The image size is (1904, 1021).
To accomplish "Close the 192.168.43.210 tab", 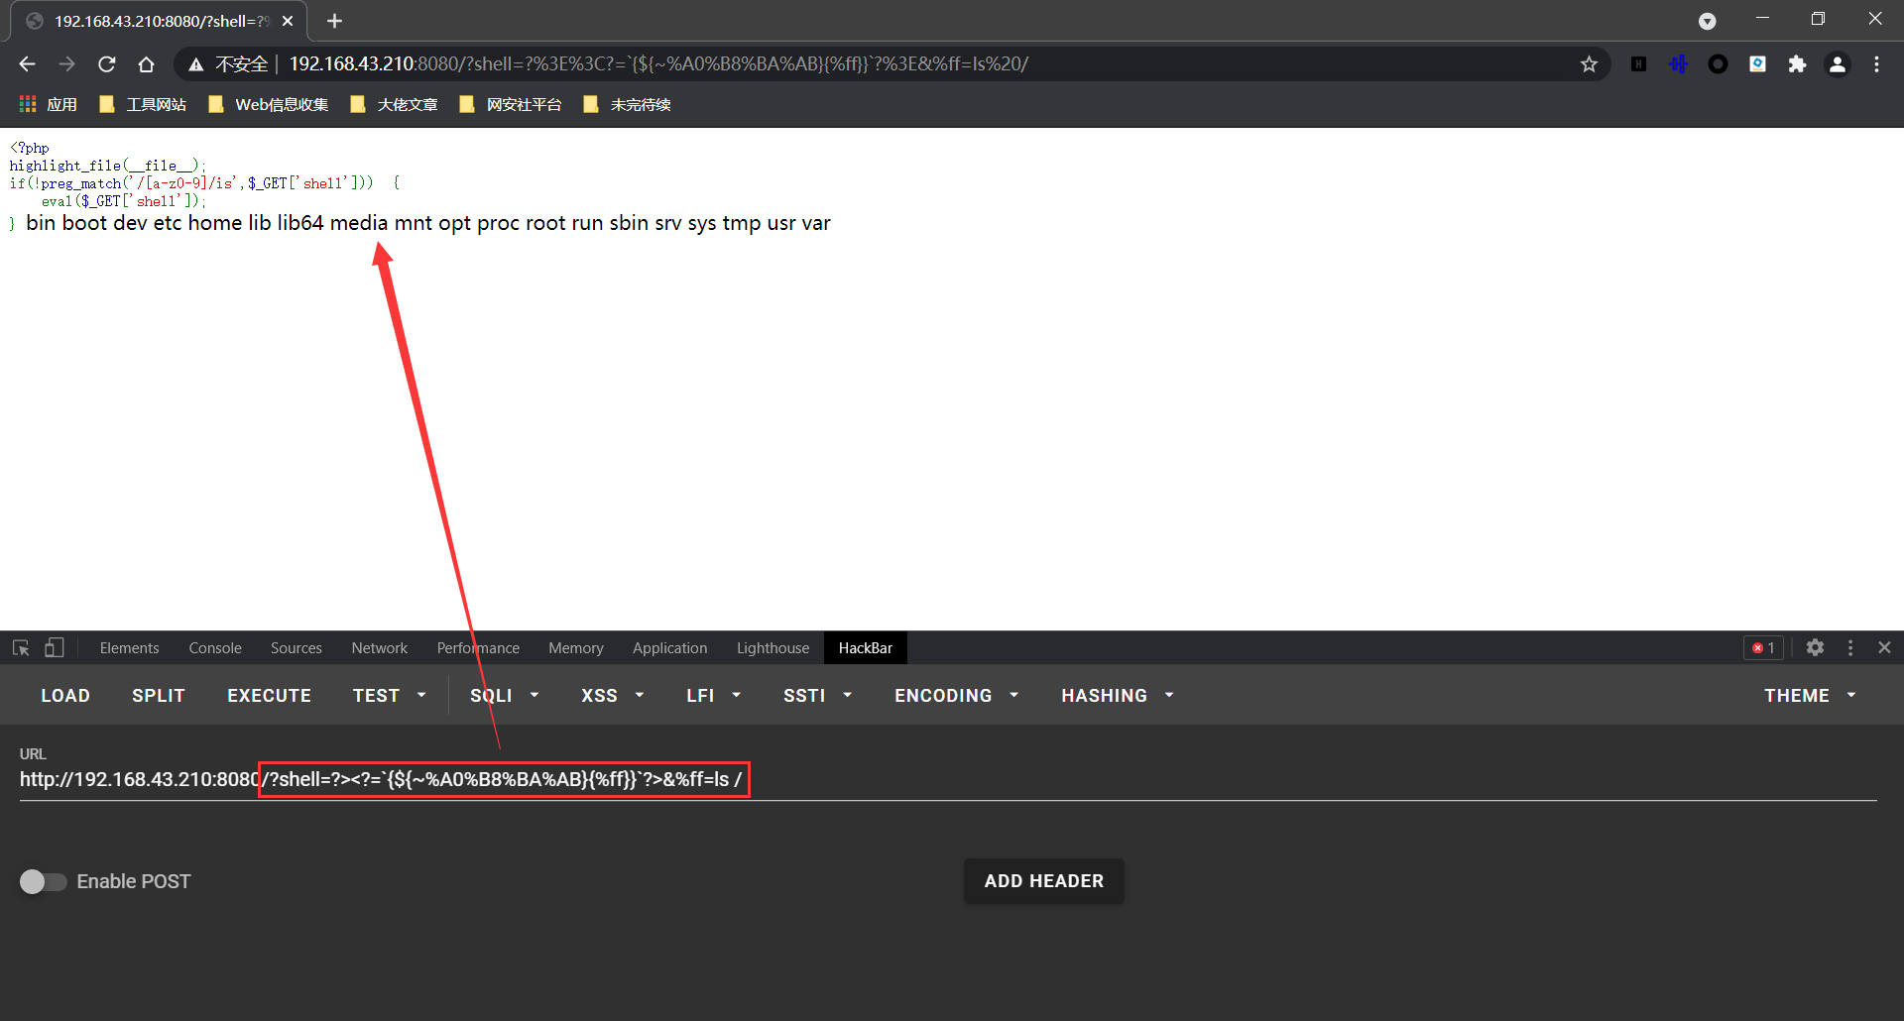I will pyautogui.click(x=288, y=21).
